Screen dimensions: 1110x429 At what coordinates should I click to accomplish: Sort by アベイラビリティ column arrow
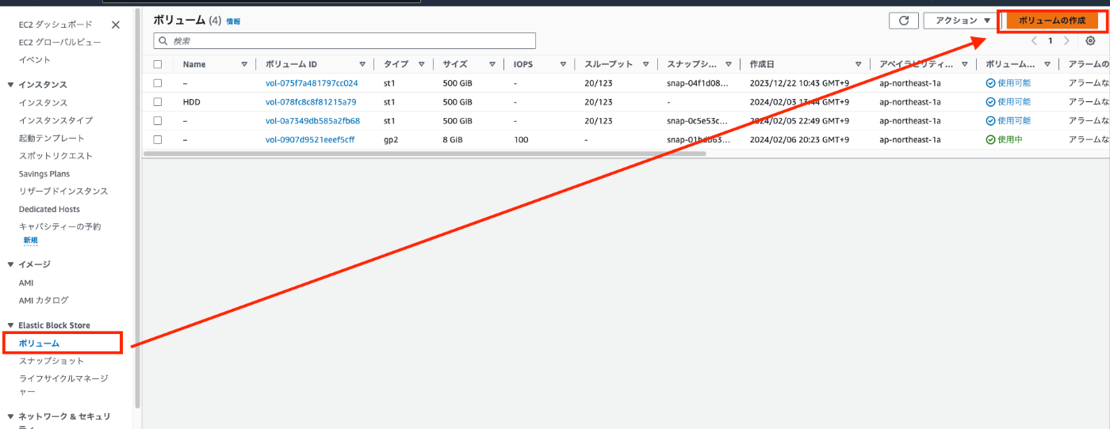click(x=964, y=64)
